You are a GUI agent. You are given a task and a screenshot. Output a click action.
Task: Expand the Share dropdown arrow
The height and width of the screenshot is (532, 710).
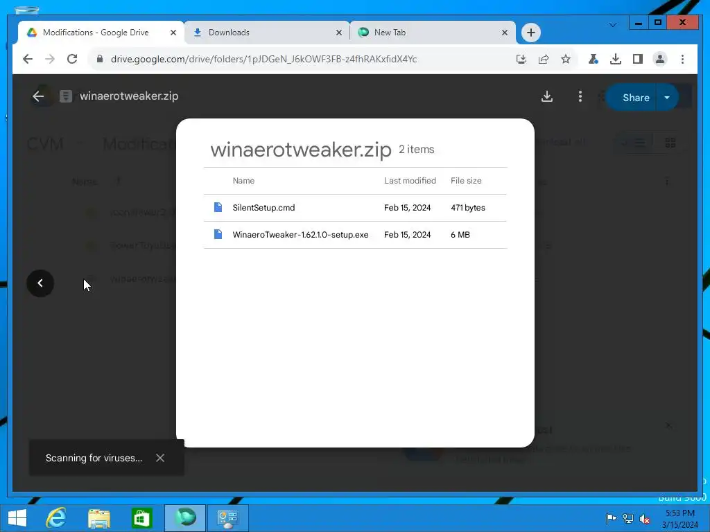click(x=667, y=98)
